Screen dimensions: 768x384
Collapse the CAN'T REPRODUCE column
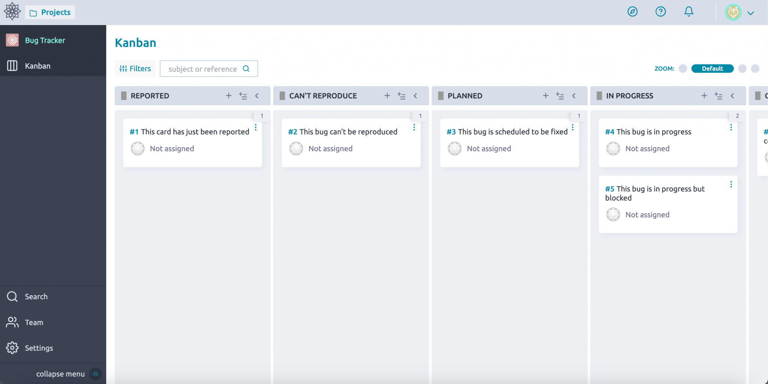(x=416, y=96)
